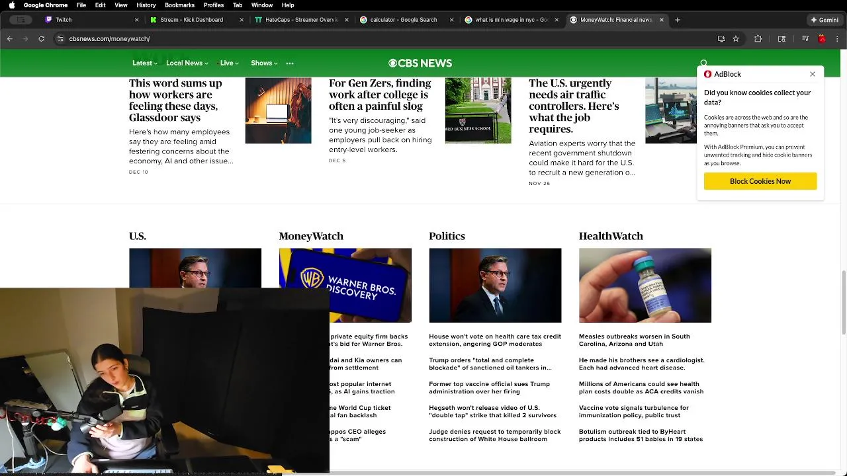Open House won't vote on health care story
847x476 pixels.
tap(495, 340)
